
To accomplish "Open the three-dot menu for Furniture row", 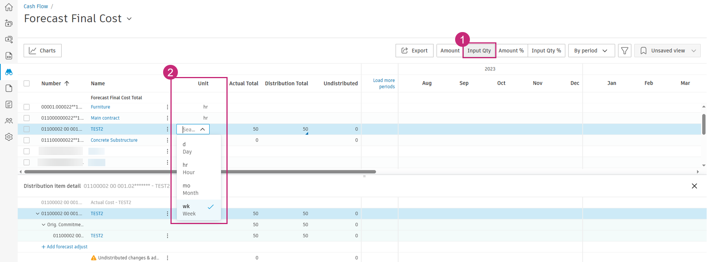I will click(168, 107).
